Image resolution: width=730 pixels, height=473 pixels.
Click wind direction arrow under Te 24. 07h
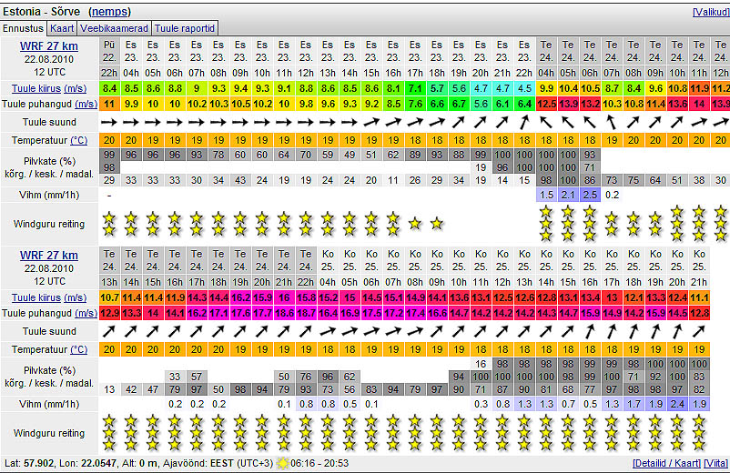pos(612,122)
